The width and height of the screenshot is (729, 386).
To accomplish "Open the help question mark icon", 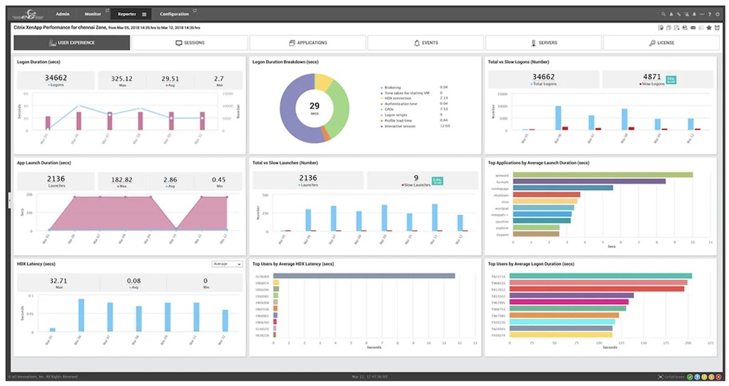I will click(709, 14).
